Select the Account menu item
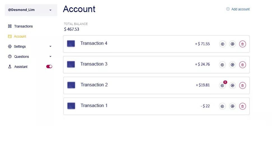Image resolution: width=272 pixels, height=144 pixels. click(20, 36)
